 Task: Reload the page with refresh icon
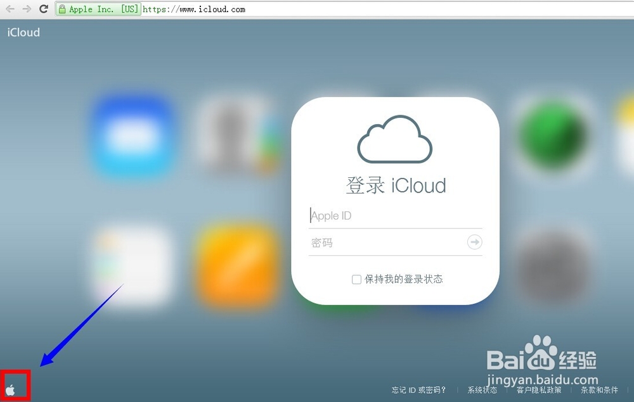pos(44,9)
